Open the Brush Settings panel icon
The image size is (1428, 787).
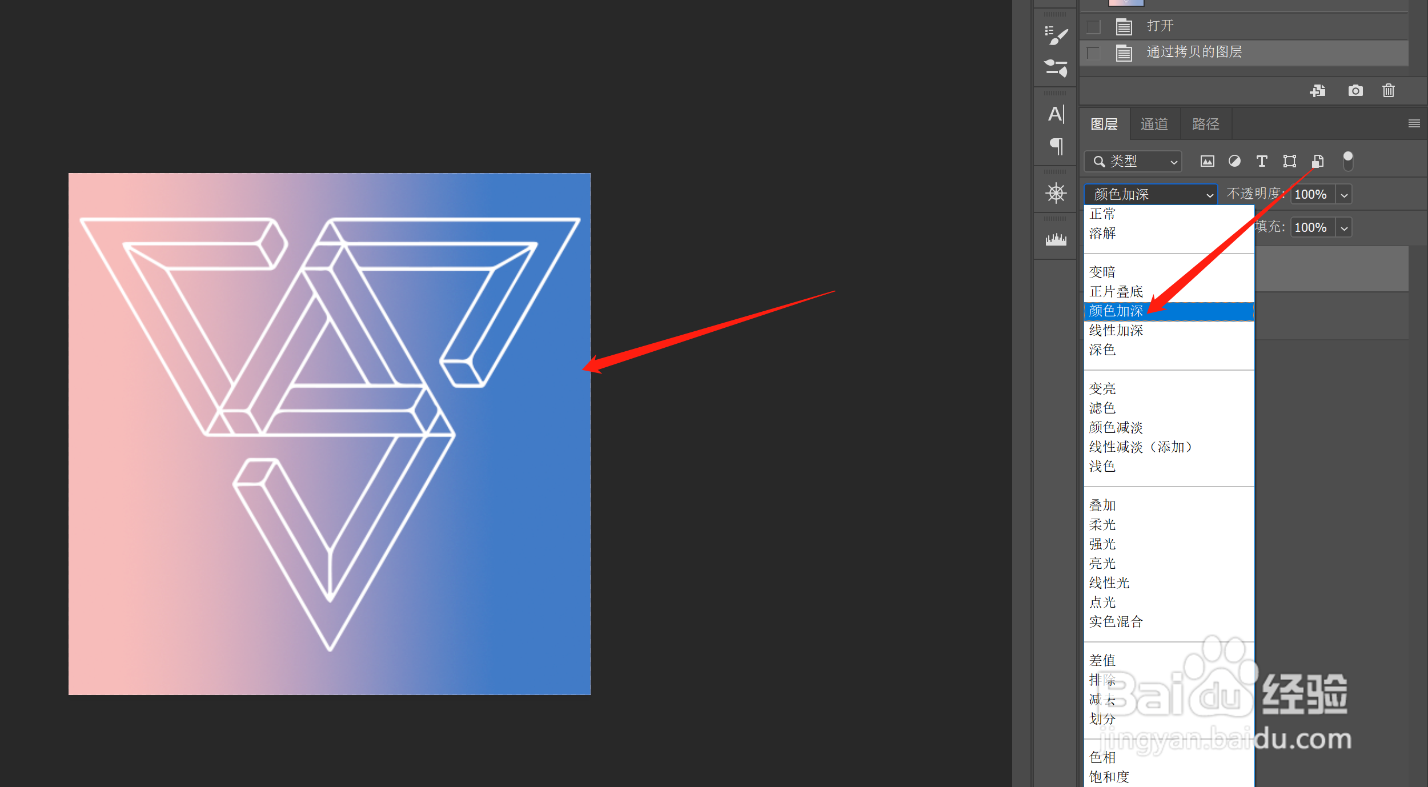[1056, 36]
